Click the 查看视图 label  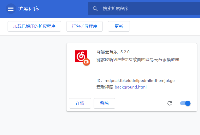pyautogui.click(x=105, y=87)
